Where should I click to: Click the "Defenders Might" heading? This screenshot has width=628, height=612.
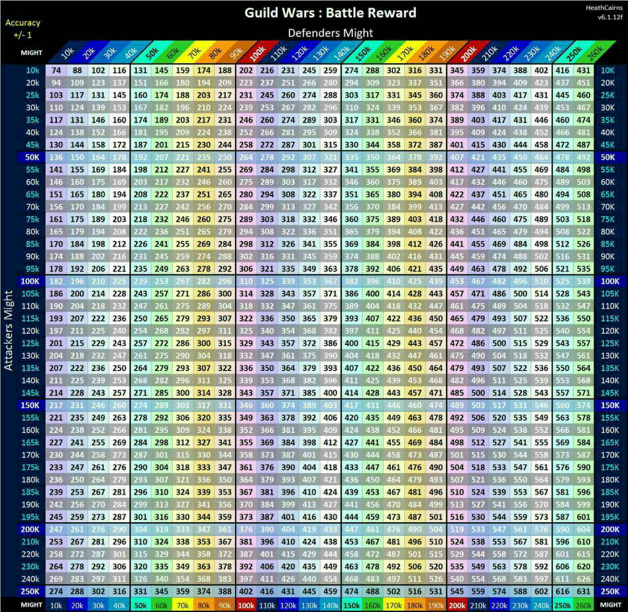330,33
